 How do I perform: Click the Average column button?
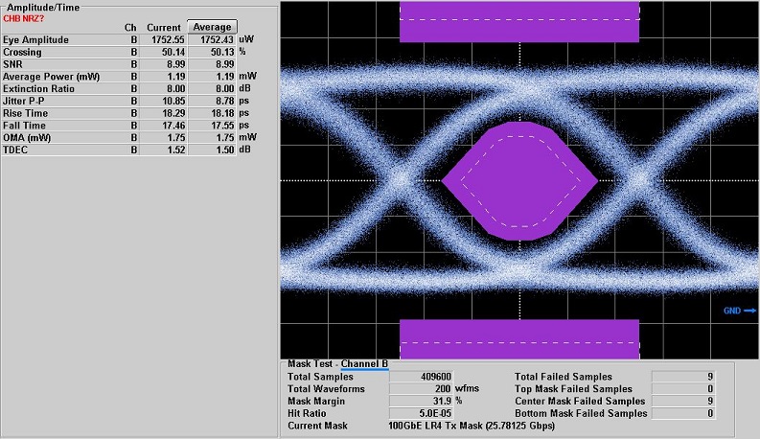tap(211, 27)
